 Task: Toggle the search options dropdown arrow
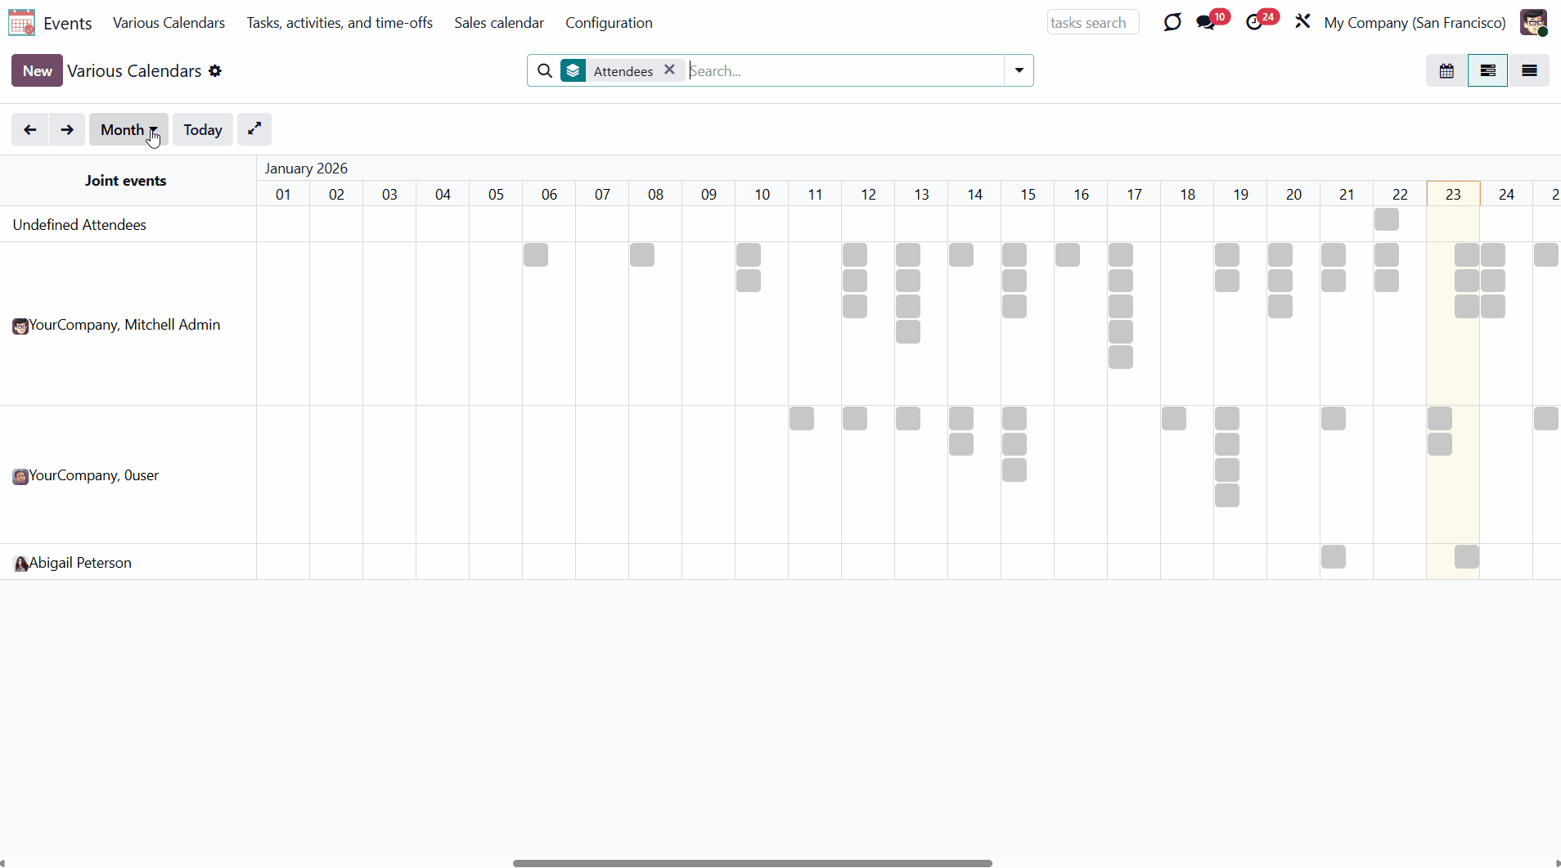(x=1019, y=71)
